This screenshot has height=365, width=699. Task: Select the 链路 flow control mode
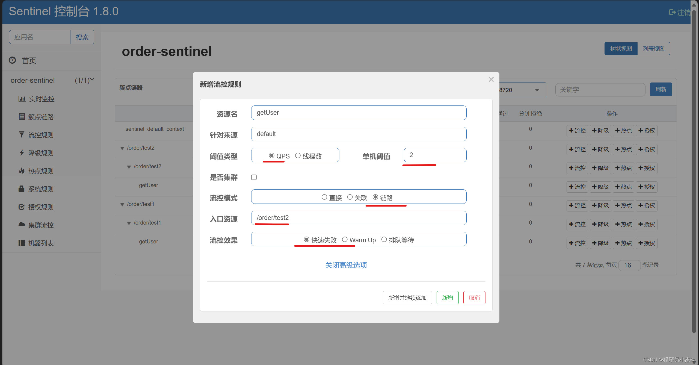(375, 197)
